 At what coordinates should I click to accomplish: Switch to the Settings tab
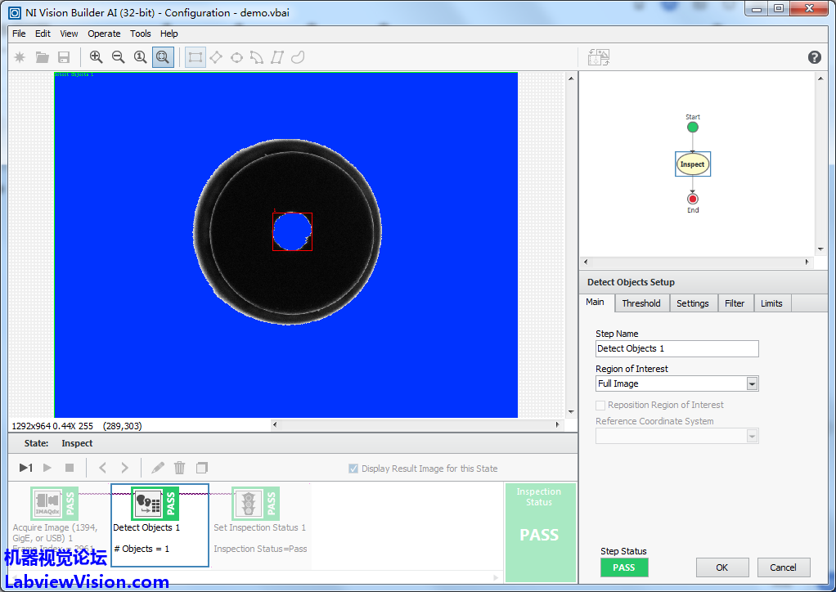point(693,303)
